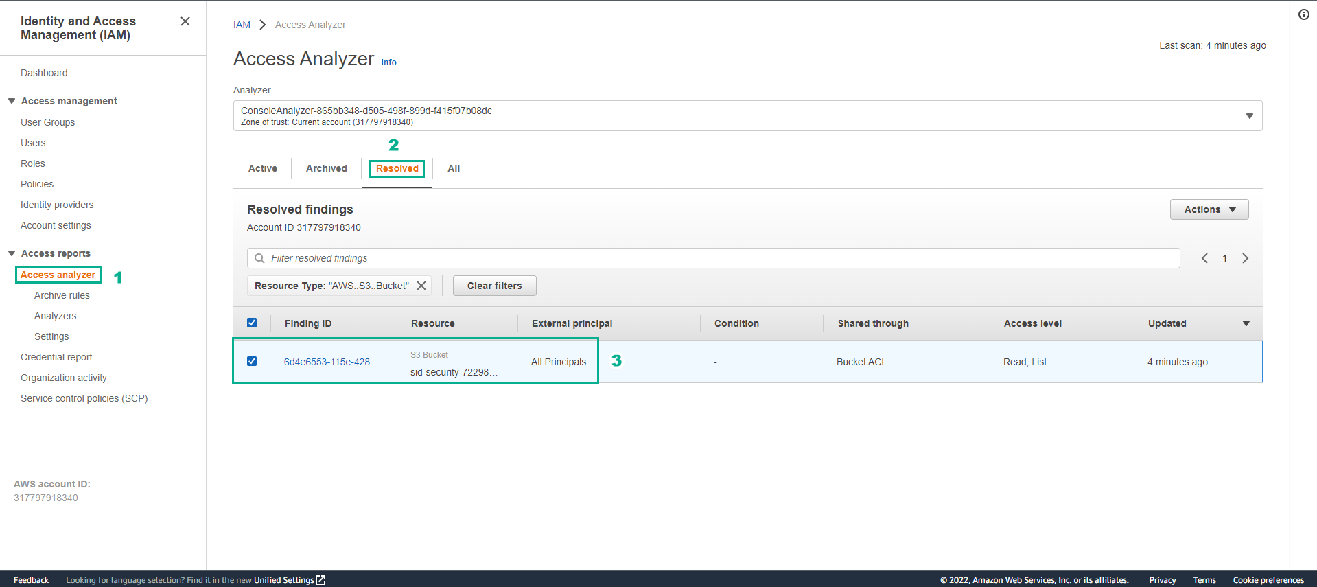This screenshot has height=587, width=1317.
Task: Open the Analyzer selection dropdown
Action: pos(747,116)
